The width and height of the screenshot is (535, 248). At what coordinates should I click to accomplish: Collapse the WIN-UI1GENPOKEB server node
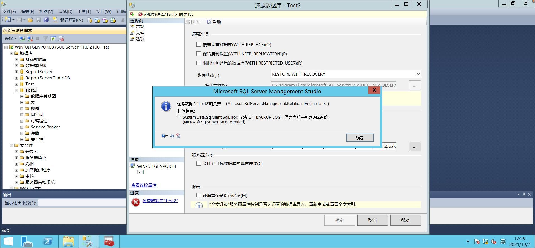(x=6, y=47)
